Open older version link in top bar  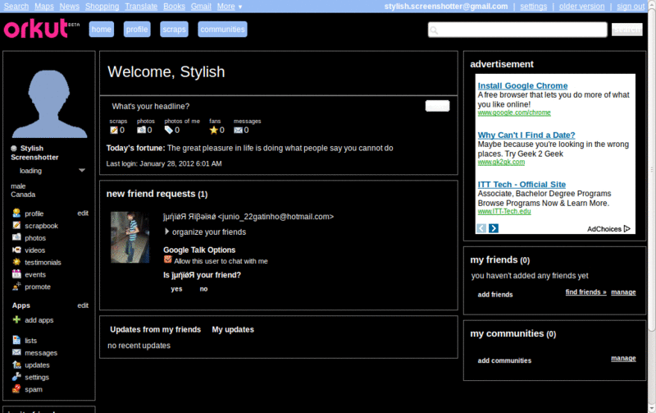pos(581,7)
